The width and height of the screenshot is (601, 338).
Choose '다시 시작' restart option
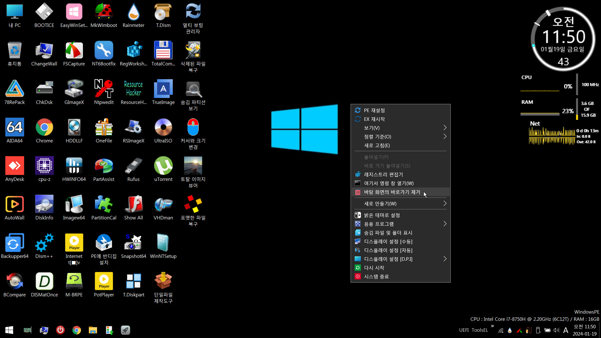pyautogui.click(x=400, y=268)
